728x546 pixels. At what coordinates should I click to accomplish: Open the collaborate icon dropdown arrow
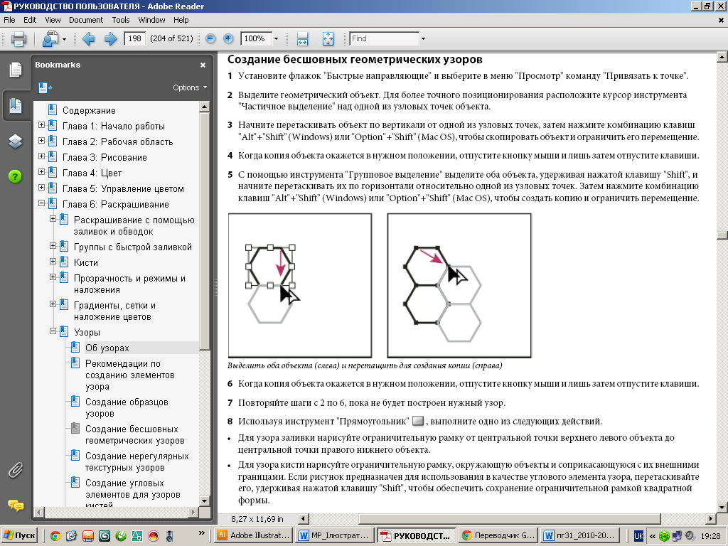pos(64,39)
